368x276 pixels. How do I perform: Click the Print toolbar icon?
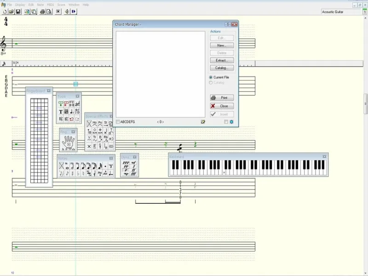42,11
